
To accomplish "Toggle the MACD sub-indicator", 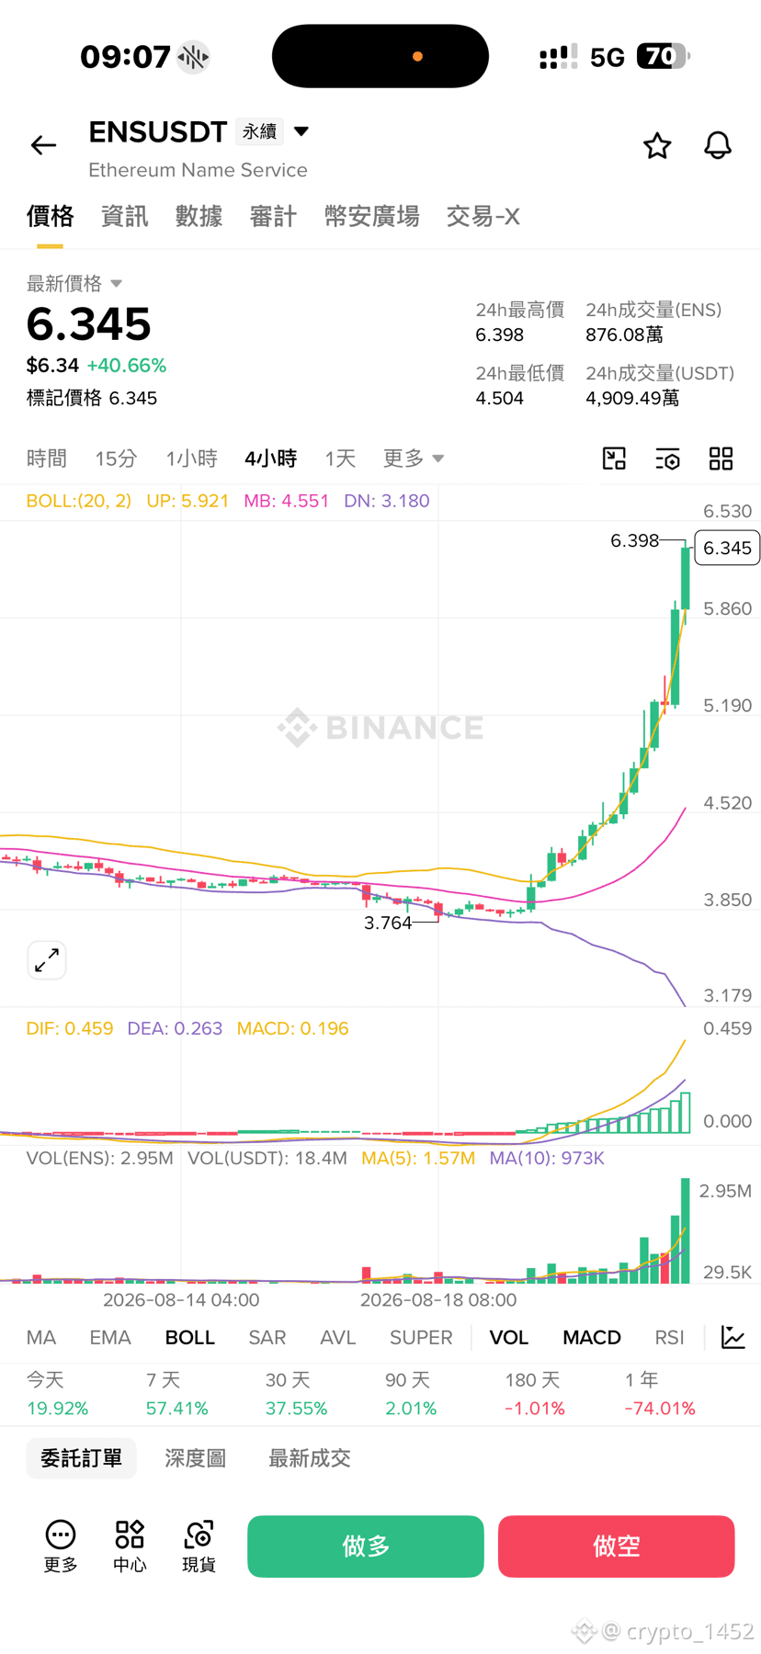I will (592, 1338).
